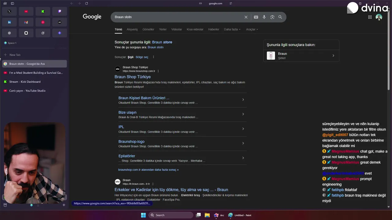Viewport: 392px width, 220px height.
Task: Open the pinned Gmail favorite
Action: click(26, 22)
